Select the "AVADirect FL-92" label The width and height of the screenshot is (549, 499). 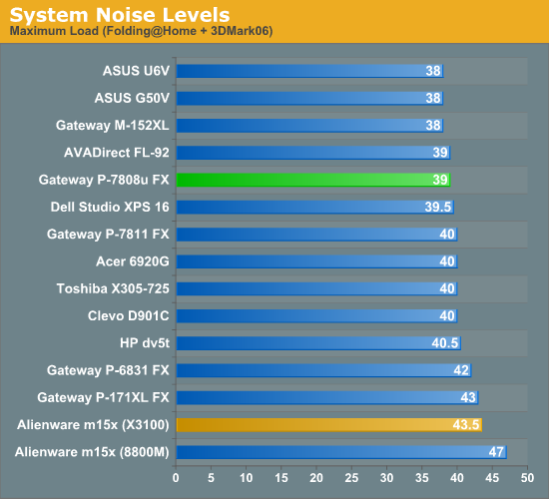coord(117,153)
